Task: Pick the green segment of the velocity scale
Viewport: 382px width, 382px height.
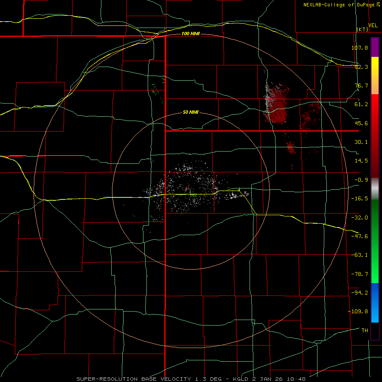Action: coord(375,242)
